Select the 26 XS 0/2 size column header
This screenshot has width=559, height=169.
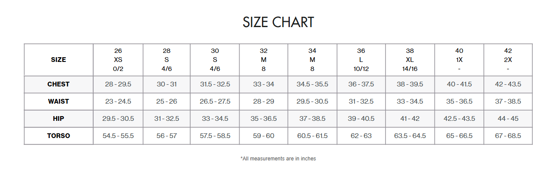pyautogui.click(x=118, y=60)
